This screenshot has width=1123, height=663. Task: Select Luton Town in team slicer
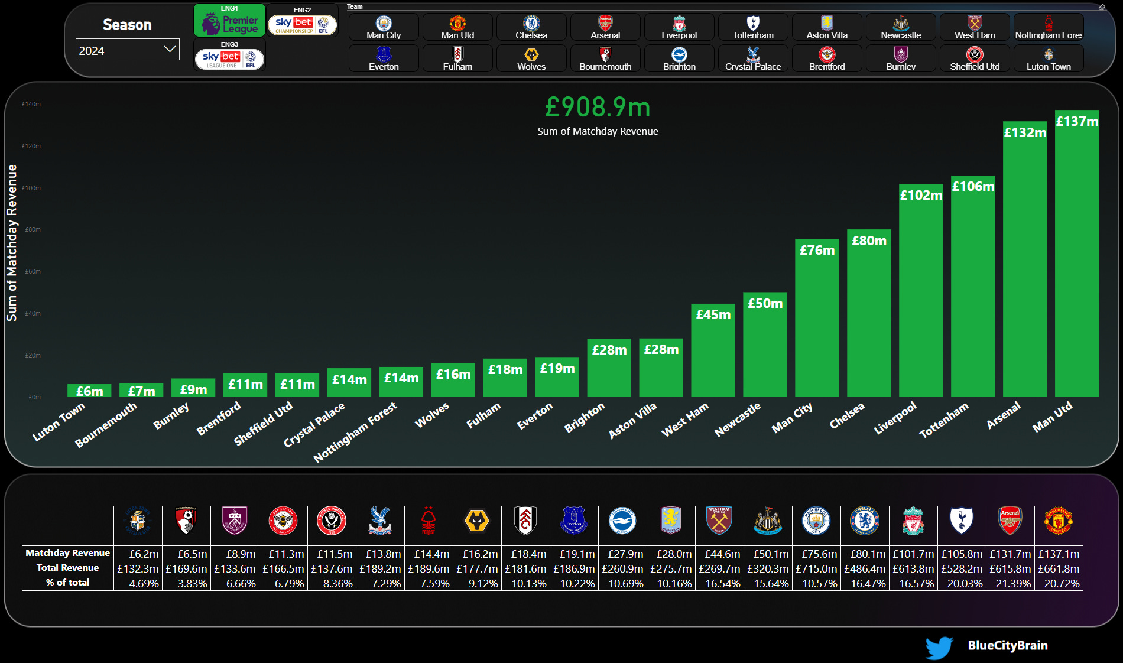[1049, 58]
